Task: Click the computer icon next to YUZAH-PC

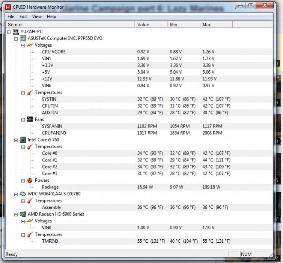Action: 16,32
